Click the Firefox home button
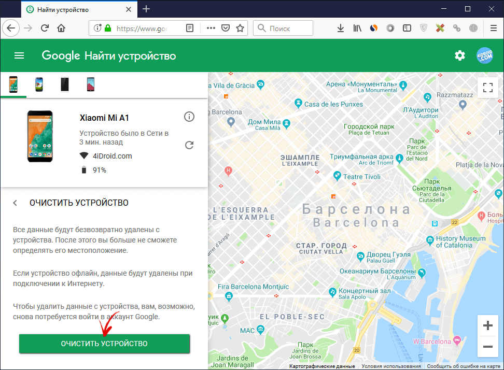Viewport: 504px width, 370px height. pyautogui.click(x=61, y=28)
